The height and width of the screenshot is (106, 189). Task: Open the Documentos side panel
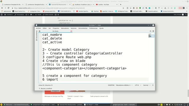[x=37, y=36]
